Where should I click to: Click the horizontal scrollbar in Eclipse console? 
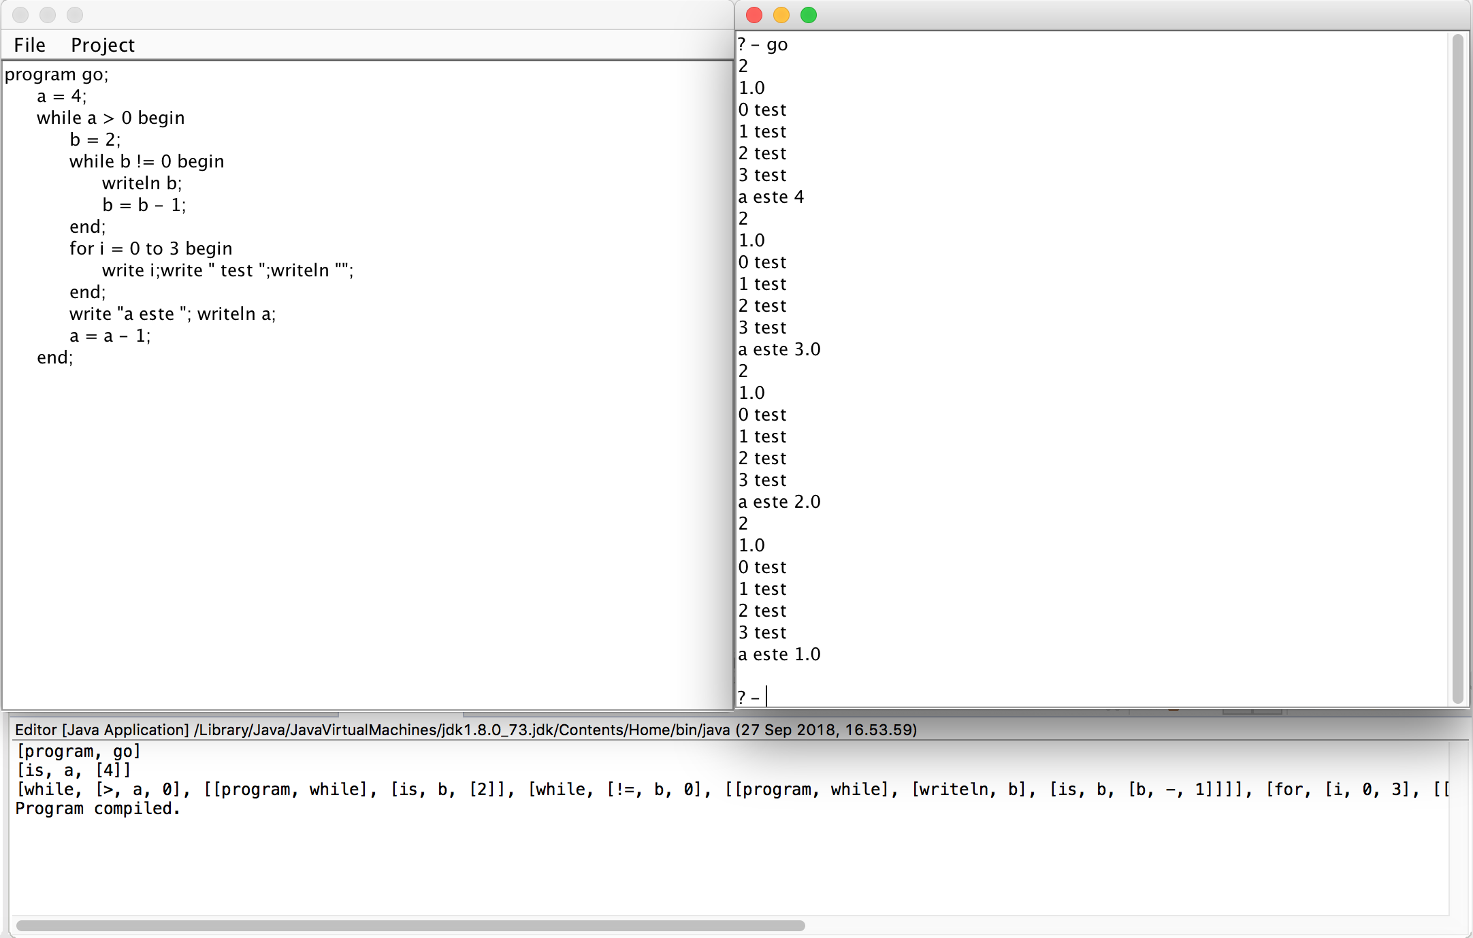point(410,926)
